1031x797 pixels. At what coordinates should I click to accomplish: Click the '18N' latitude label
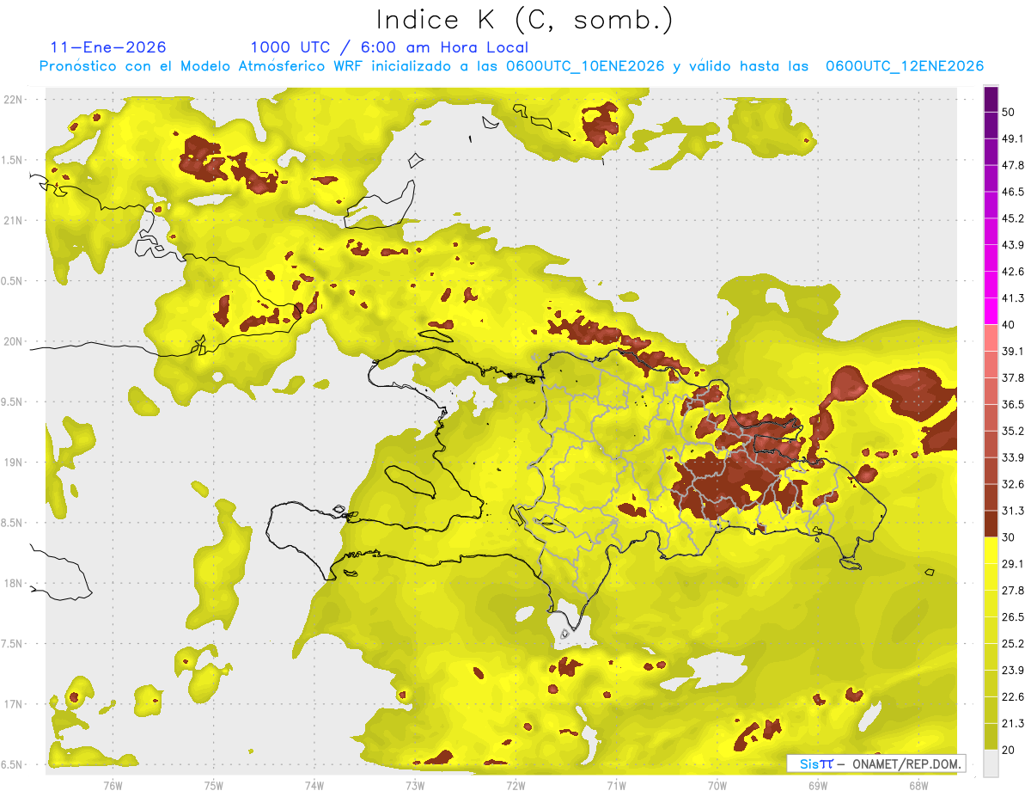12,583
